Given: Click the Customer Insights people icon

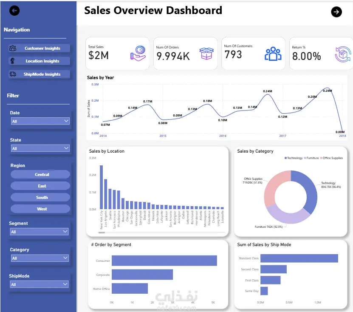Looking at the screenshot, I should (x=13, y=48).
